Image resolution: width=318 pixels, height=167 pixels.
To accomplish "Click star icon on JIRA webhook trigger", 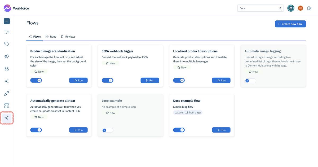I will point(107,63).
